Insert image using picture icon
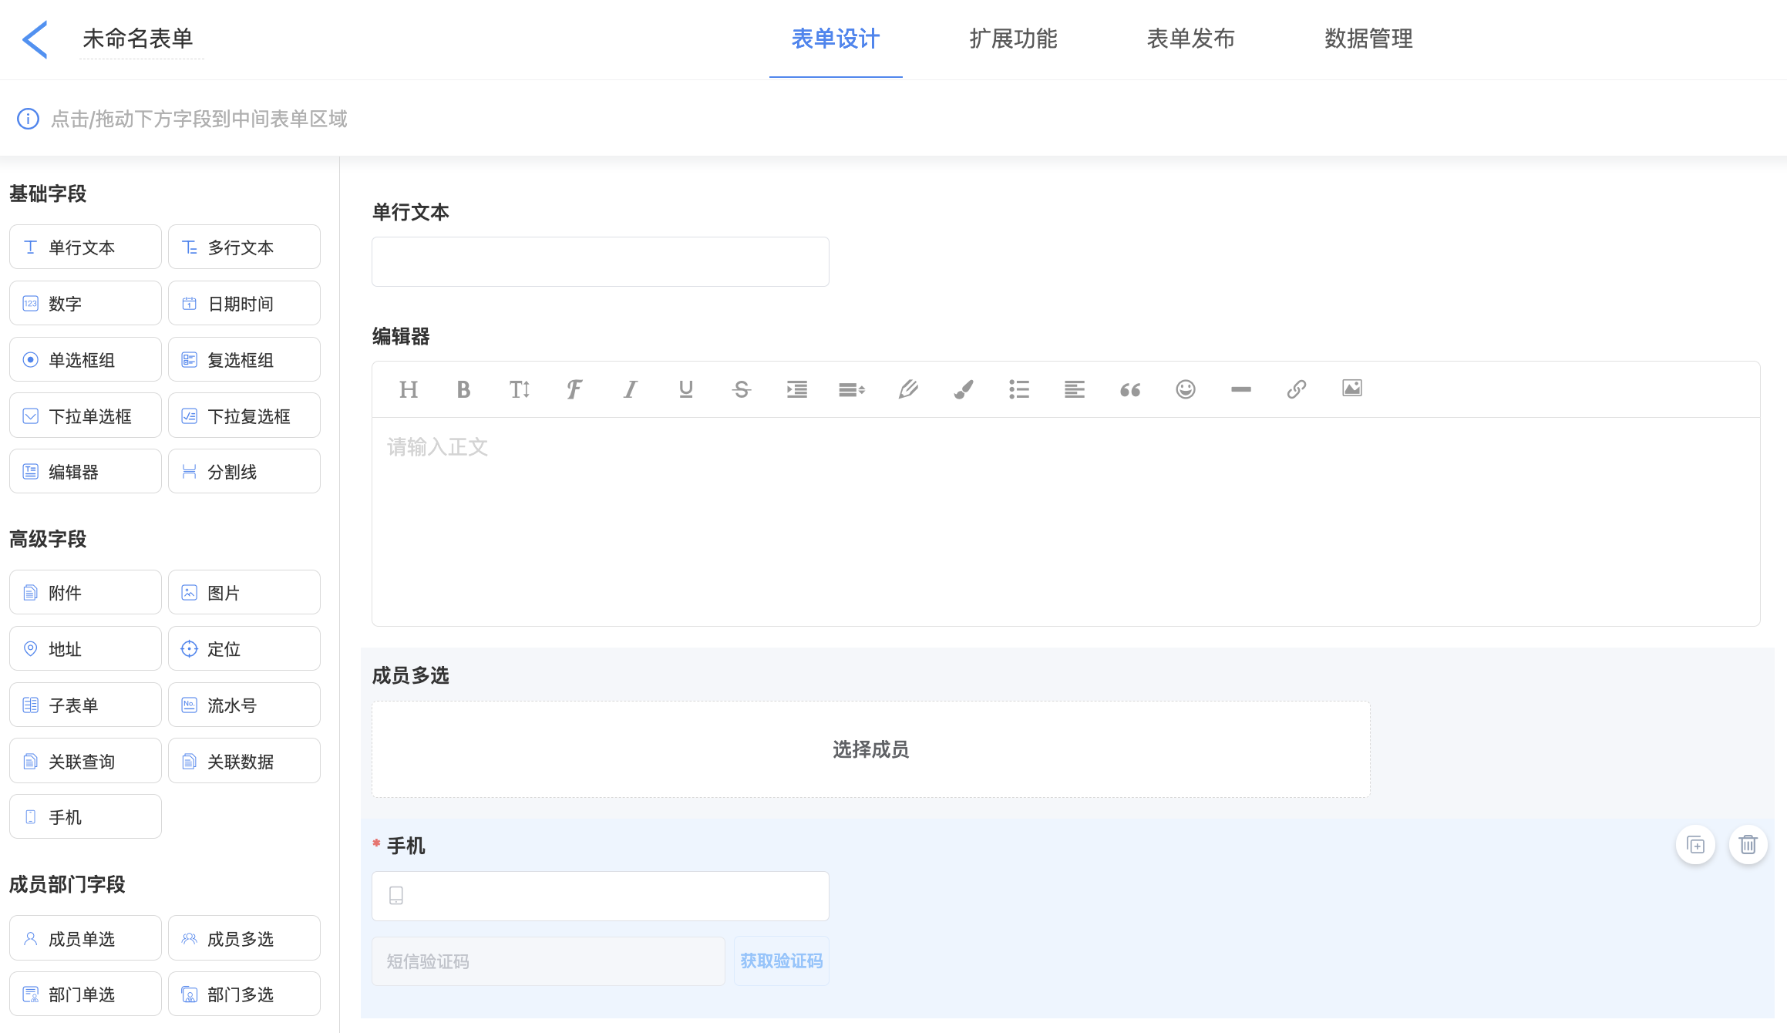The image size is (1787, 1033). (x=1351, y=389)
